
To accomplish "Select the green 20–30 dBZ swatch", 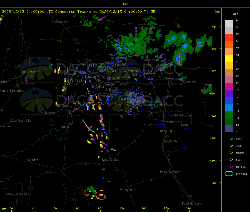I will point(229,114).
